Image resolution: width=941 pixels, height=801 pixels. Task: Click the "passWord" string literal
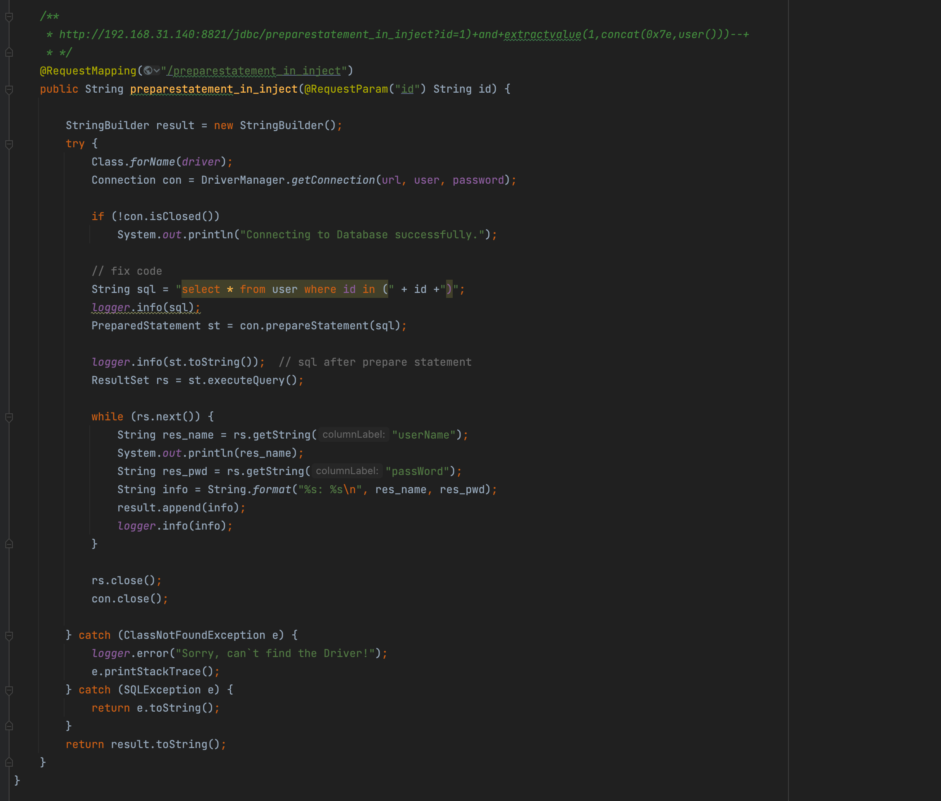[417, 471]
